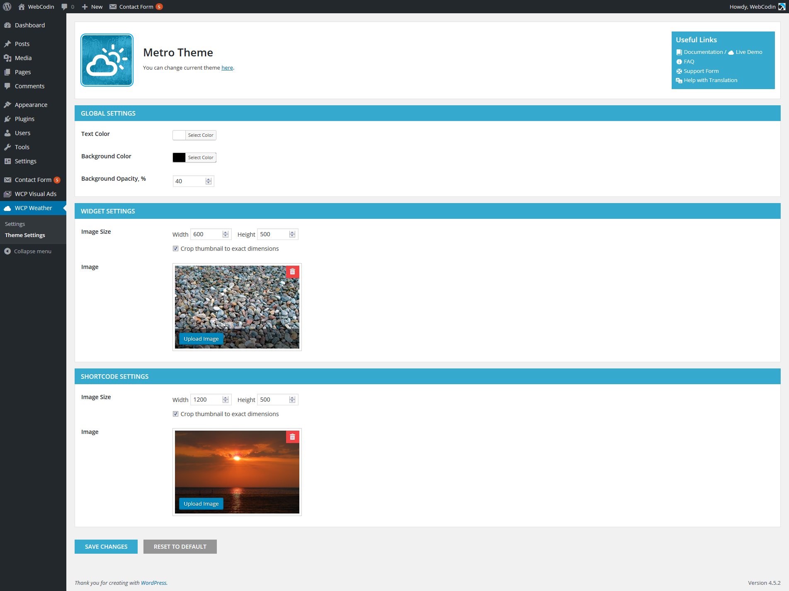Click the Contact Form envelope icon in sidebar

7,180
